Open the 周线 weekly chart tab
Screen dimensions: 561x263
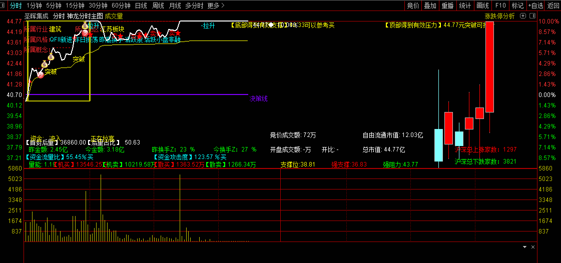click(158, 5)
